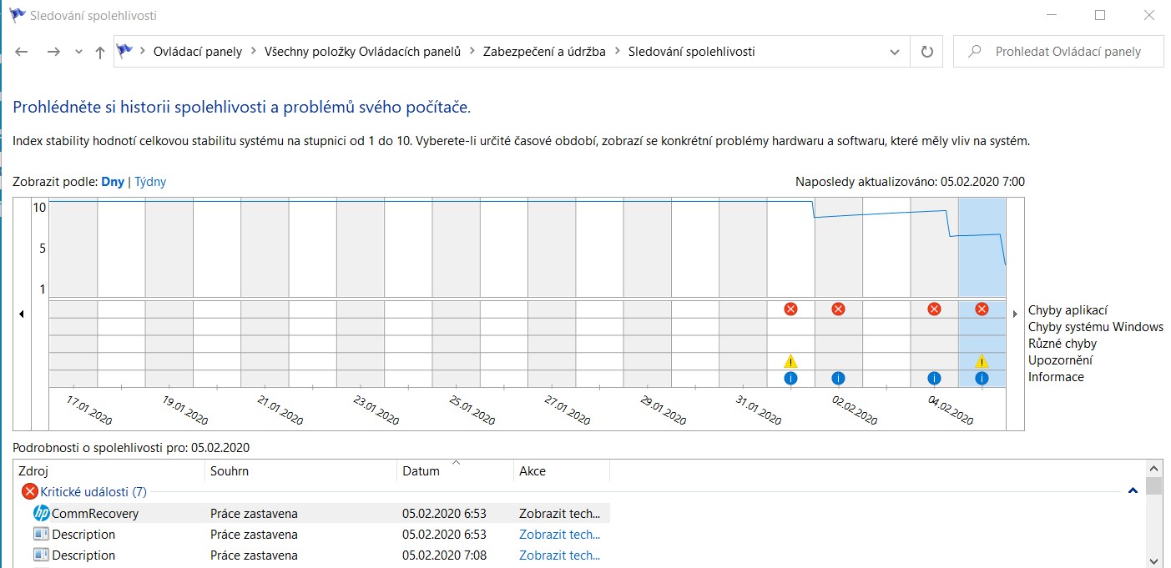
Task: Go to Zabezpečení a údržba breadcrumb
Action: coord(544,52)
